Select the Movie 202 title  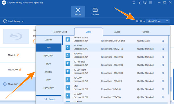point(13,84)
